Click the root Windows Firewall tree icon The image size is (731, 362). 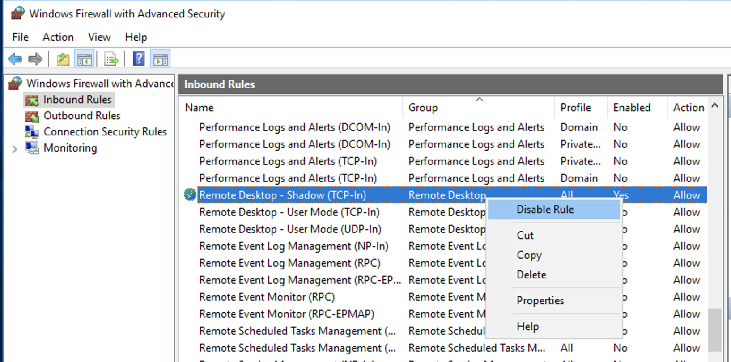[15, 83]
